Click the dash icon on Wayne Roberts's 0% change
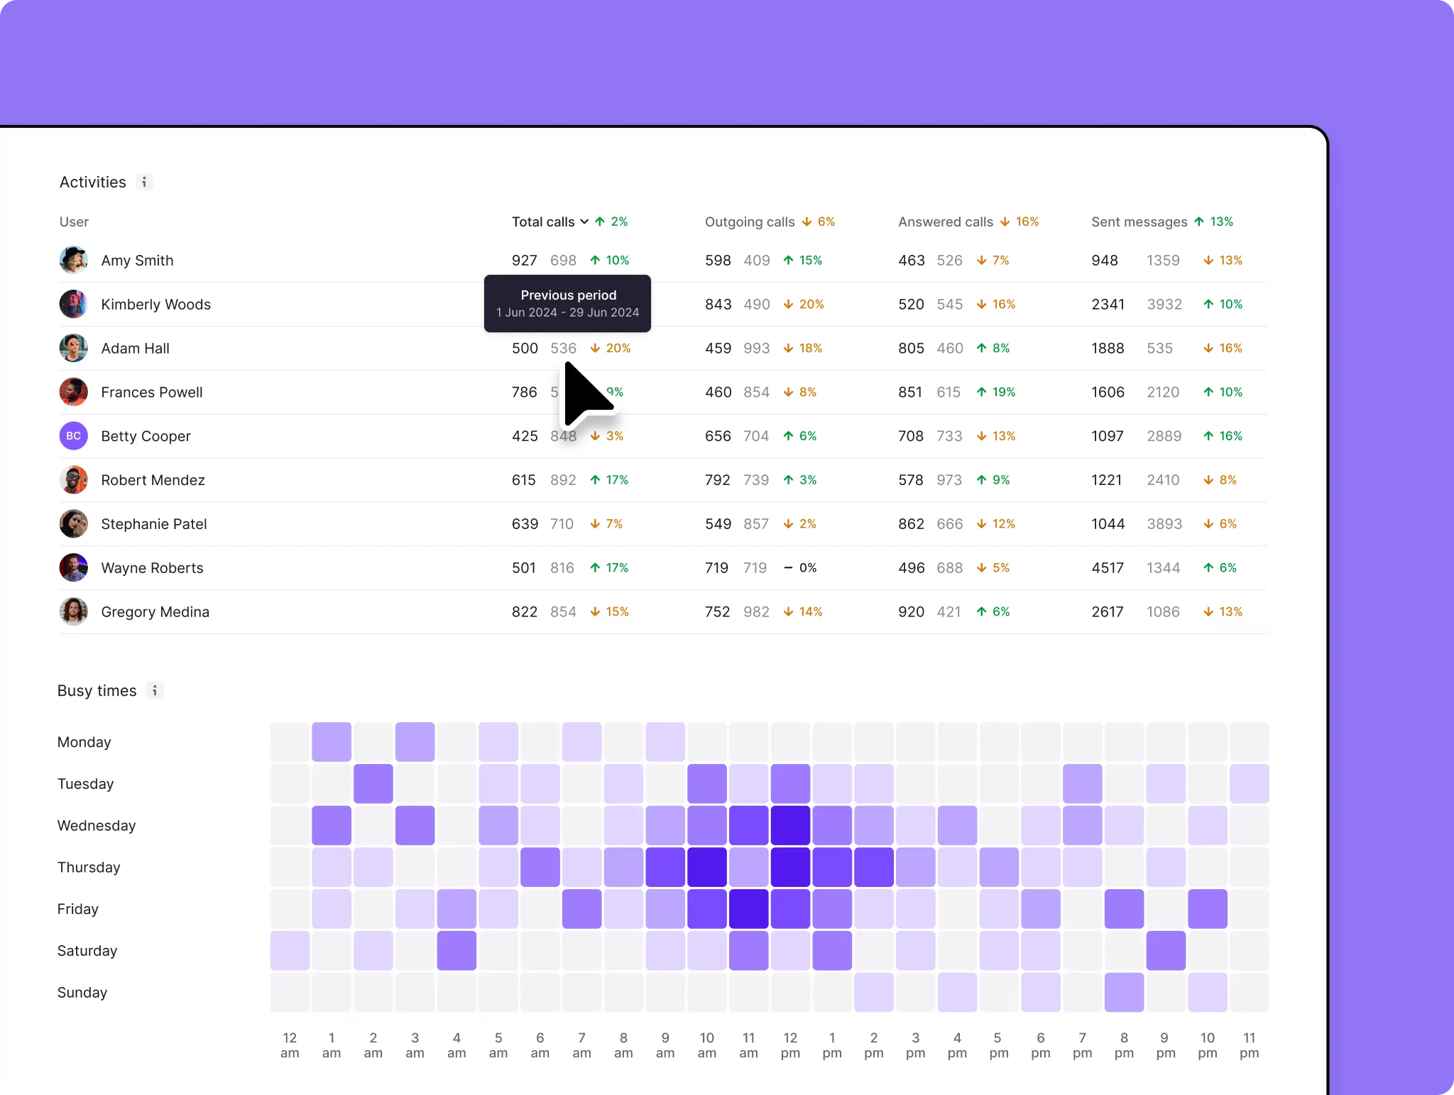The image size is (1454, 1095). pyautogui.click(x=788, y=567)
